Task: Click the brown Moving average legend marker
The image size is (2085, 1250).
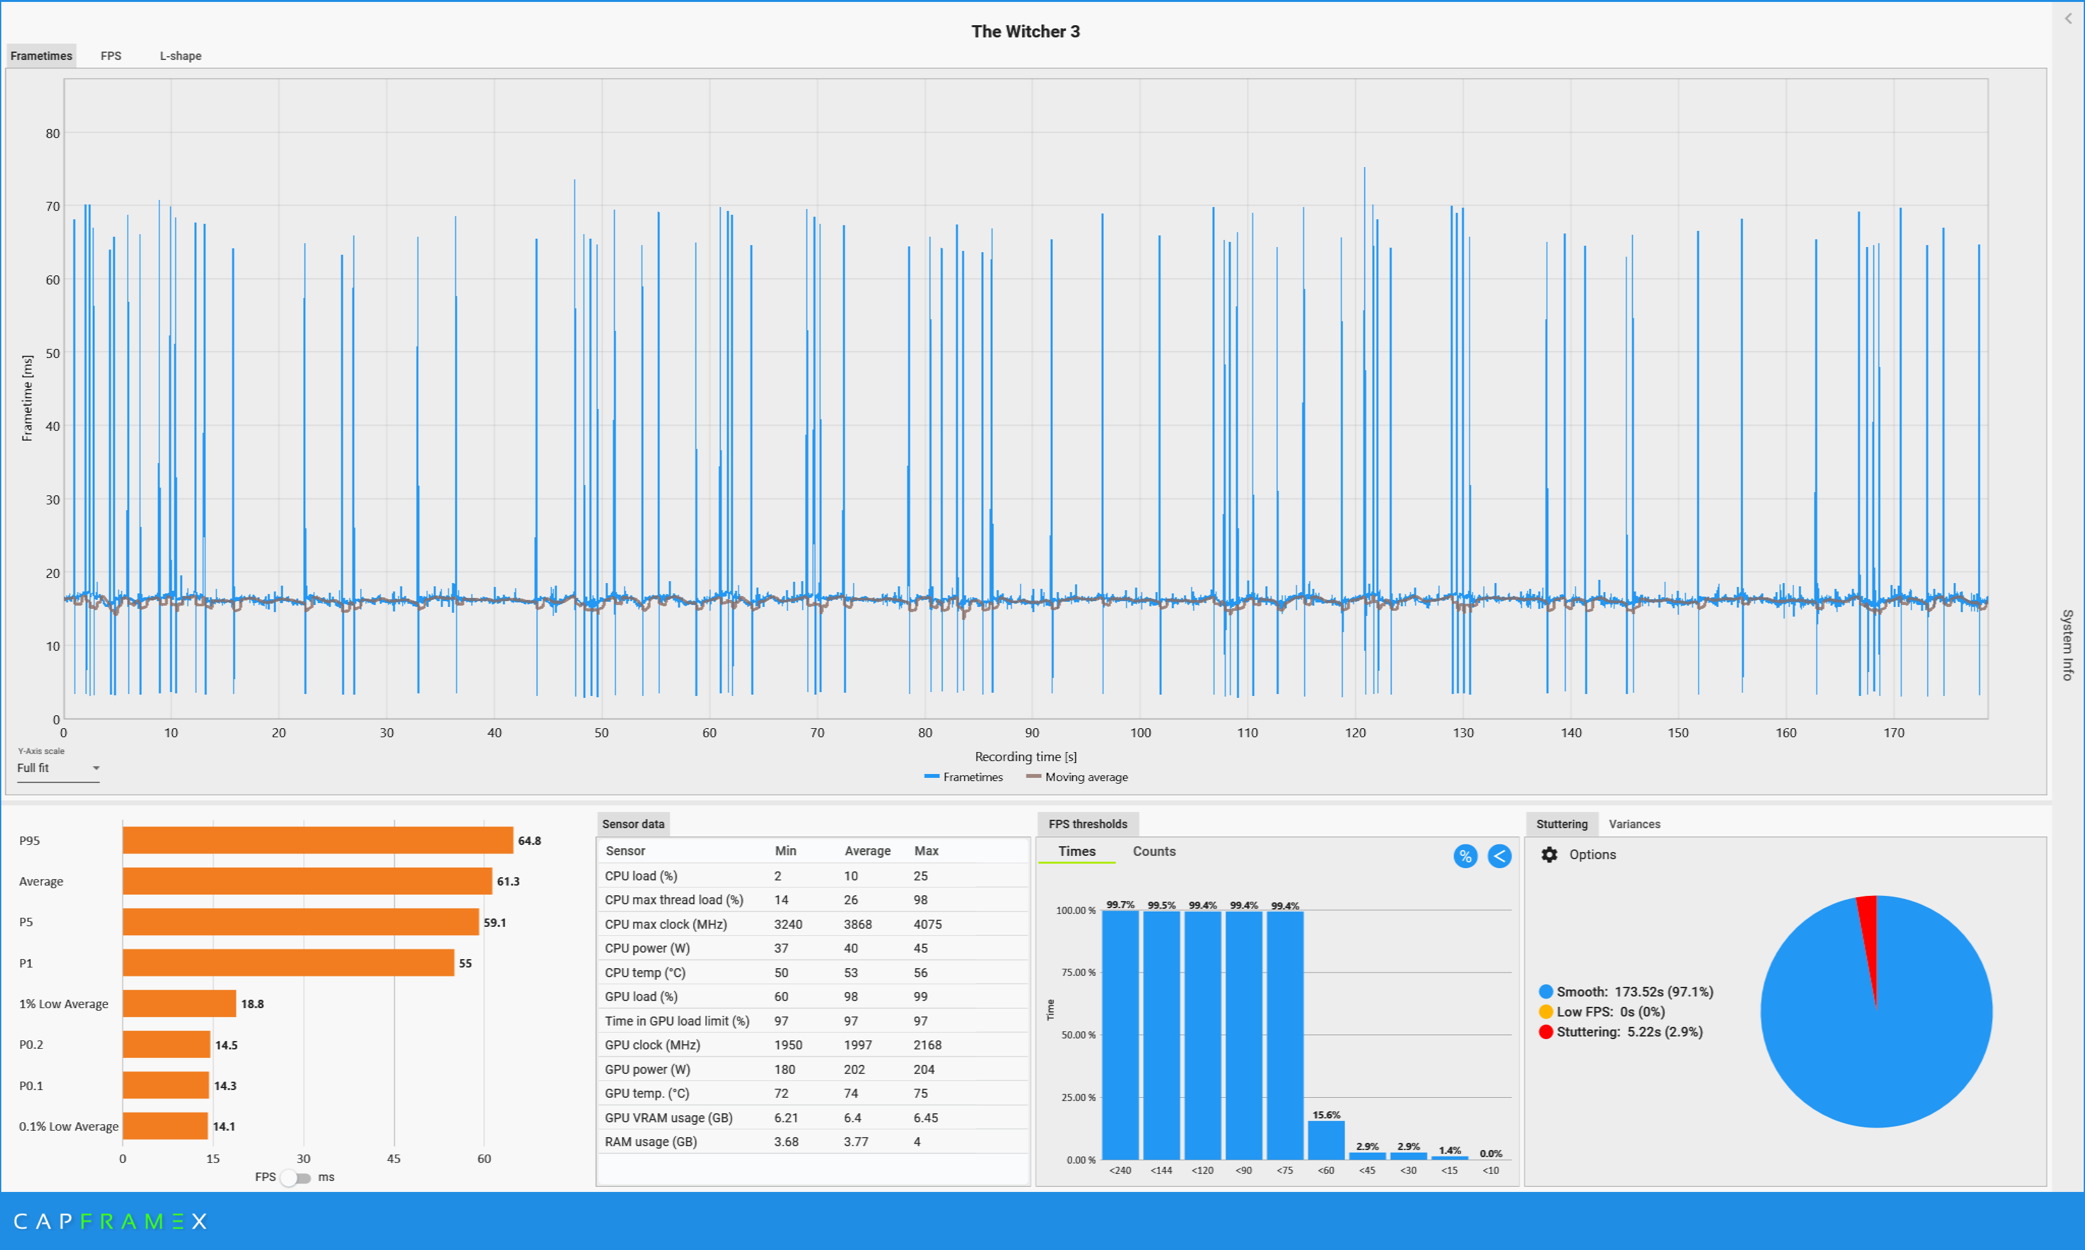Action: [1033, 777]
